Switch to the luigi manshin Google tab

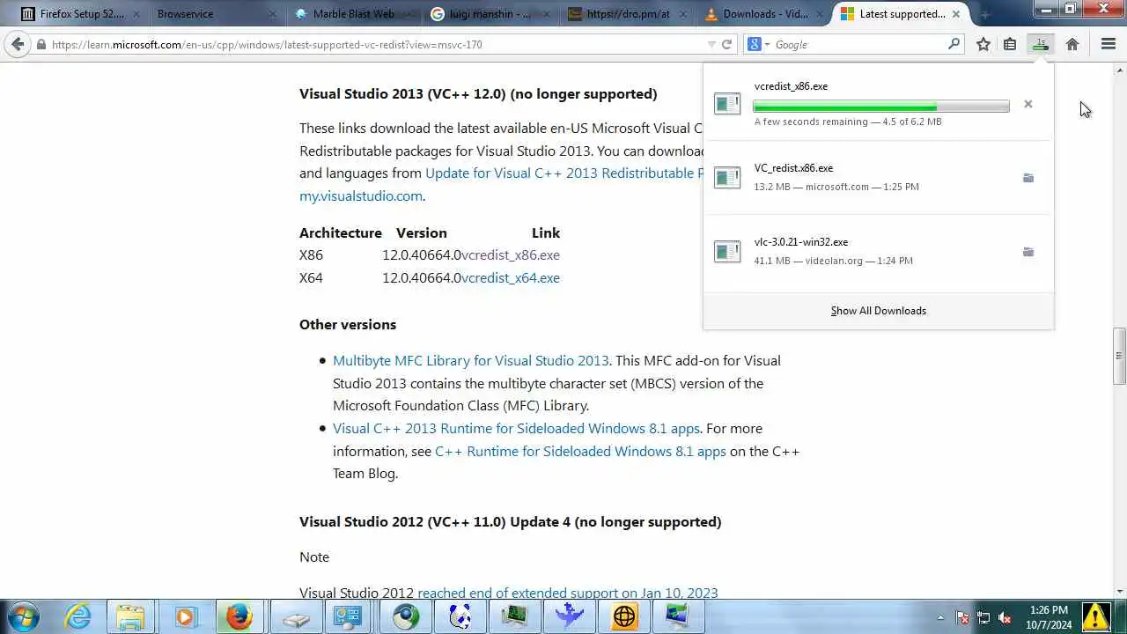(490, 14)
